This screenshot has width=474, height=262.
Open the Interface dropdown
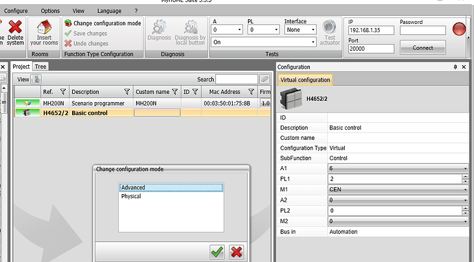(x=313, y=30)
